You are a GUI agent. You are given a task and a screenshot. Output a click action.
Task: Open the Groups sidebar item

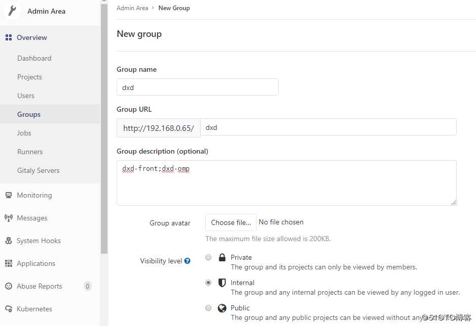click(x=29, y=114)
